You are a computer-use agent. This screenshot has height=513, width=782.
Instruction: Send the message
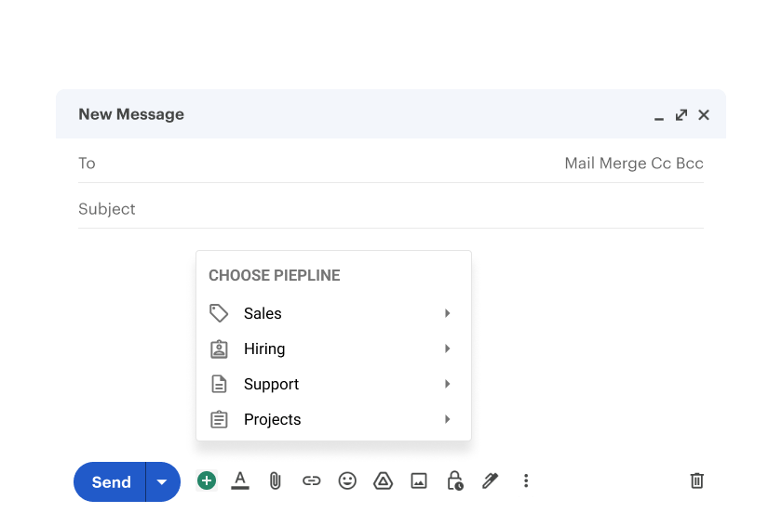(110, 481)
